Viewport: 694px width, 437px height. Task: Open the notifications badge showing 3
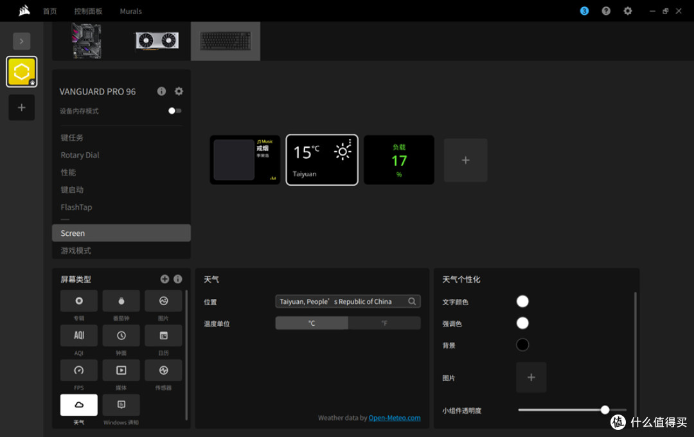coord(584,11)
